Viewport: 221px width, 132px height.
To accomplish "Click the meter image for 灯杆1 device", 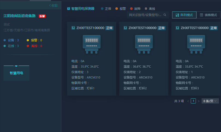I will click(91, 44).
